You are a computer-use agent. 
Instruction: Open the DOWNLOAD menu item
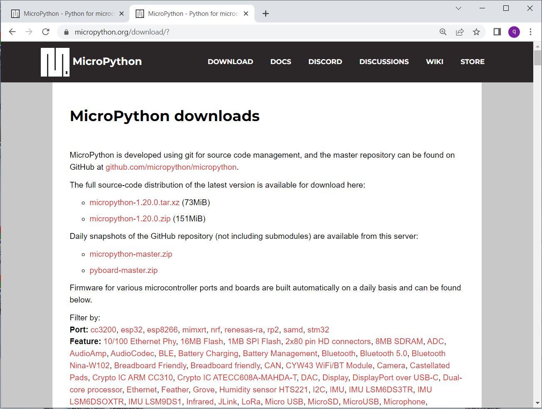230,62
